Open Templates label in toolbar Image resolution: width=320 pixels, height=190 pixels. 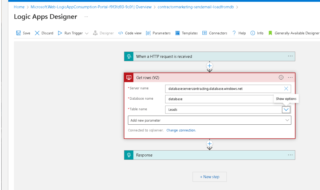click(x=190, y=33)
